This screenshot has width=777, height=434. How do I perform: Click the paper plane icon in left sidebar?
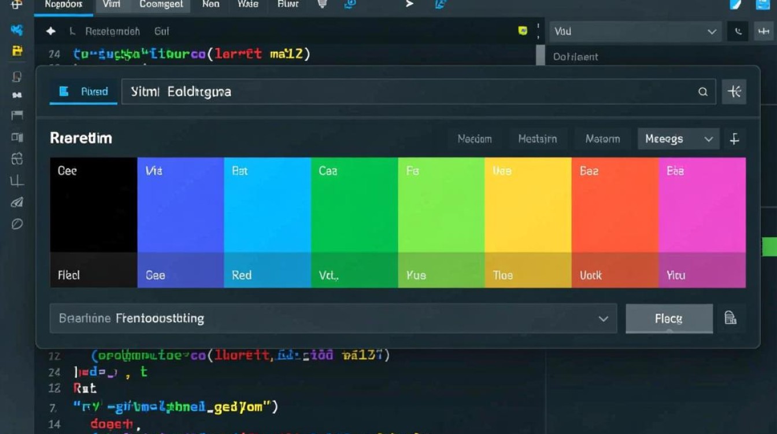17,202
